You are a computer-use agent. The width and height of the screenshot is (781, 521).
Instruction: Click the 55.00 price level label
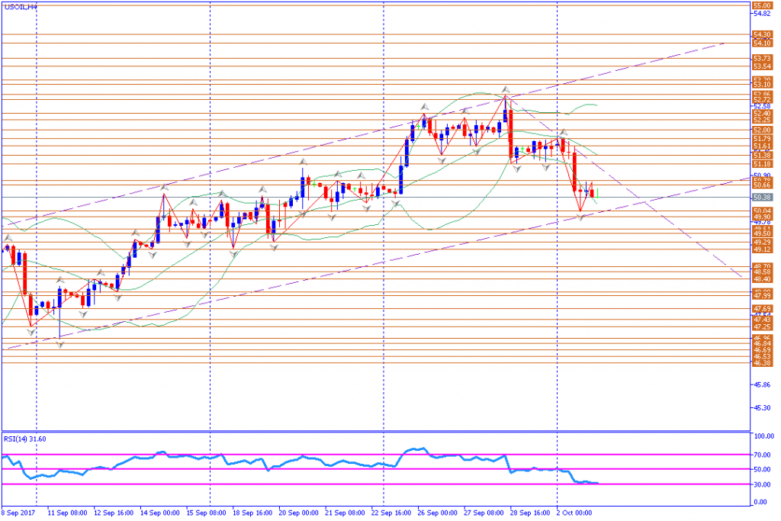click(x=762, y=5)
